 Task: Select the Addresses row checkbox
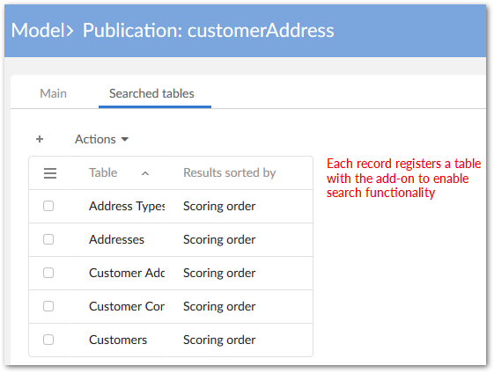pos(48,239)
